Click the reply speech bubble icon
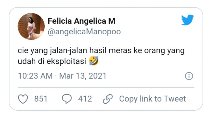The image size is (212, 118). click(67, 99)
